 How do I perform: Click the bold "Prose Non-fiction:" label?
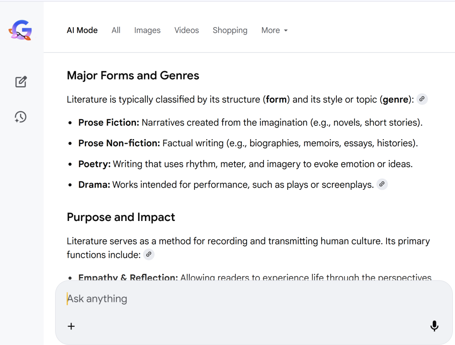point(119,143)
